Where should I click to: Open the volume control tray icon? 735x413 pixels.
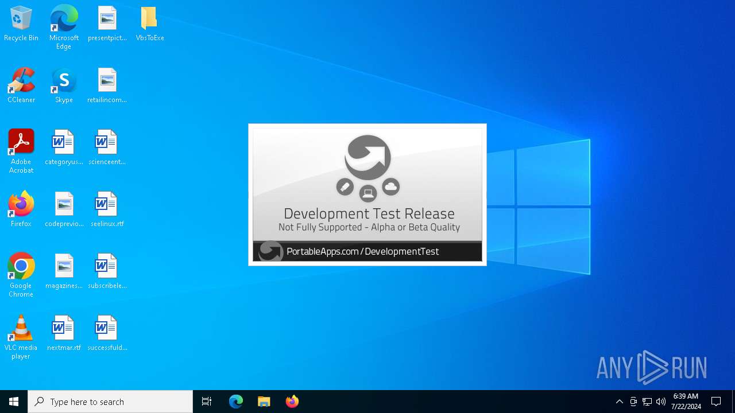click(661, 402)
